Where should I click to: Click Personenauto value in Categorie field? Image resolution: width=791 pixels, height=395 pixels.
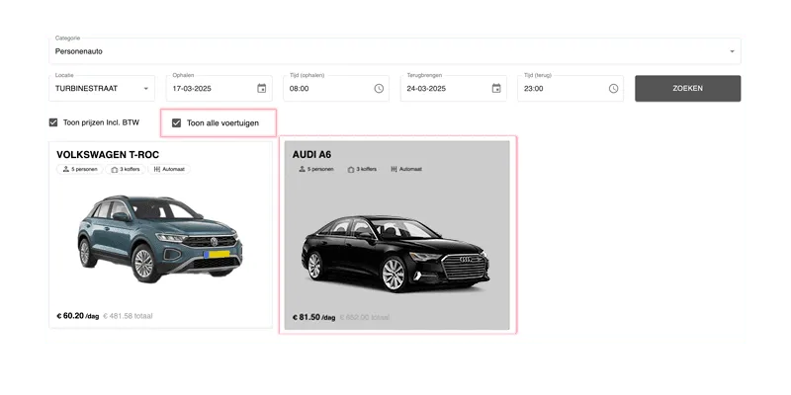[79, 51]
